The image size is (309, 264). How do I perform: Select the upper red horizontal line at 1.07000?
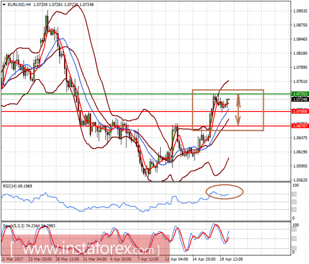[x=146, y=112]
